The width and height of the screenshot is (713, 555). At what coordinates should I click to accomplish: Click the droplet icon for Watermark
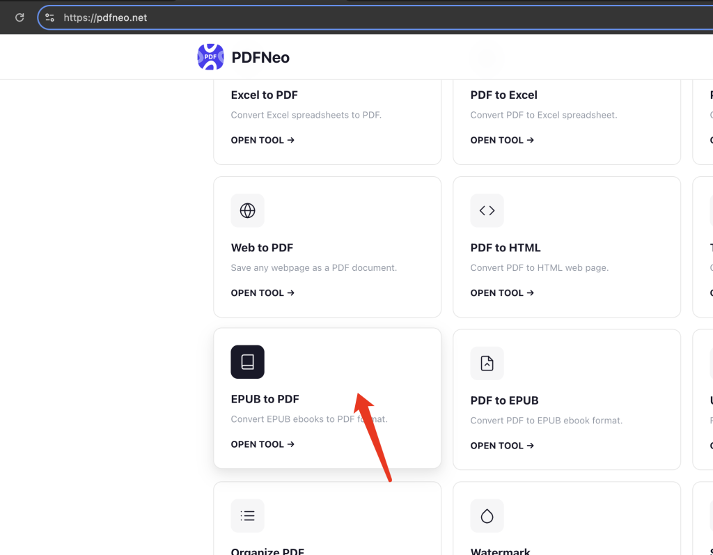pyautogui.click(x=487, y=516)
